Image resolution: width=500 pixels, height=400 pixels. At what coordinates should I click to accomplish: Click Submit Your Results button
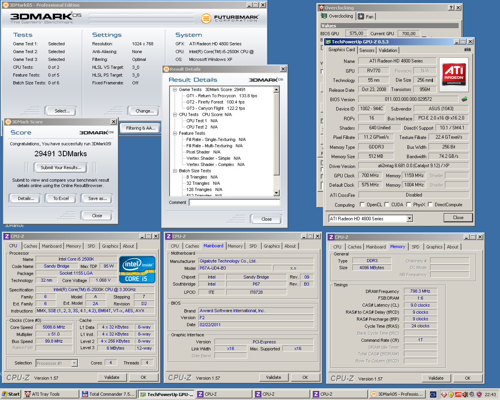(x=61, y=168)
